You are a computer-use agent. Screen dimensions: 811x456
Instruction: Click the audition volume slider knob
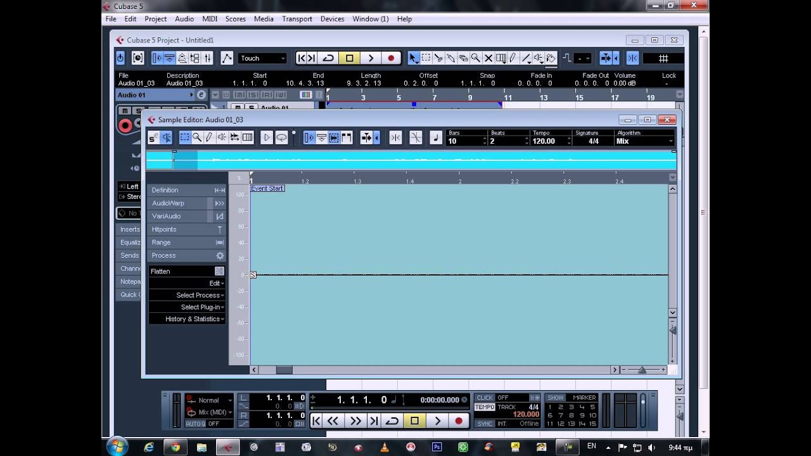pos(293,133)
